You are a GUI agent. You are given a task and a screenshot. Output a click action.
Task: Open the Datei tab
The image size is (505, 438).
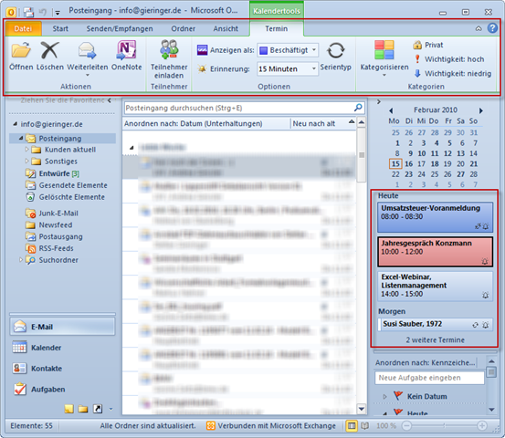pos(23,28)
